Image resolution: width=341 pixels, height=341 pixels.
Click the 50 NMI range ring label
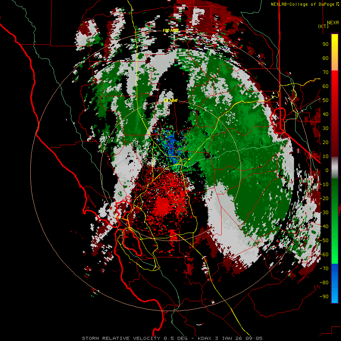171,100
